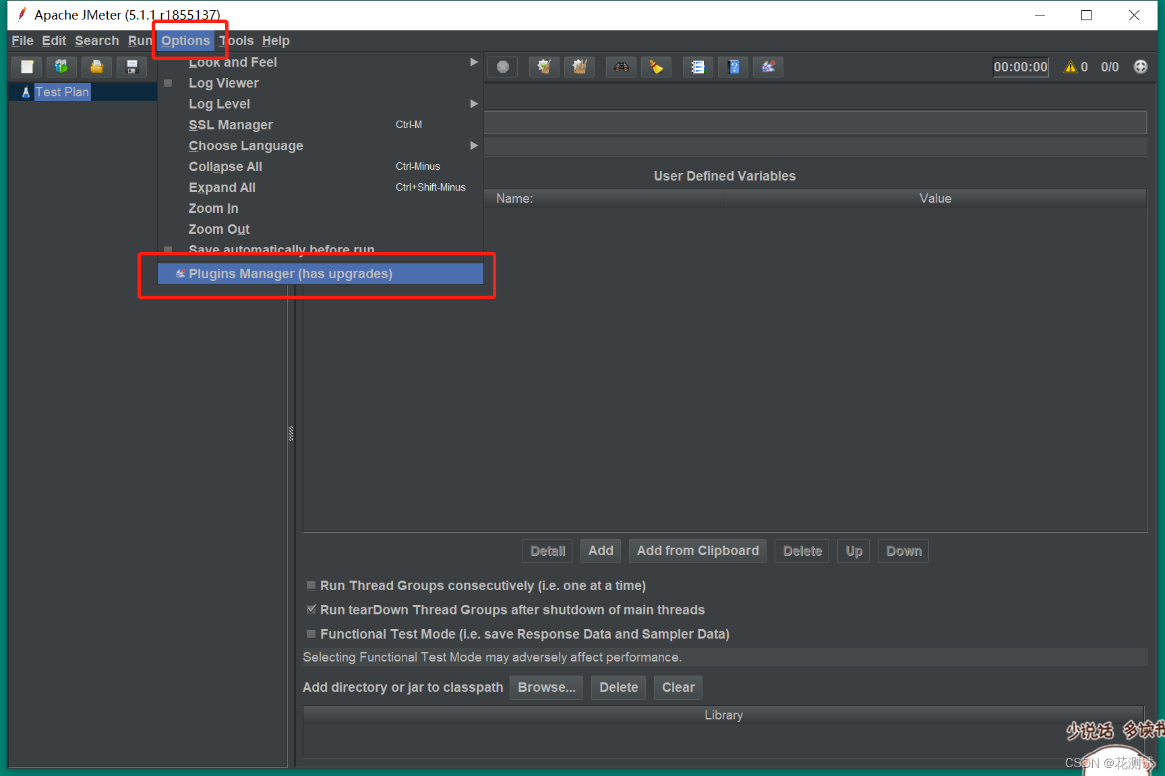
Task: Click the 0/0 active threads counter
Action: coord(1110,67)
